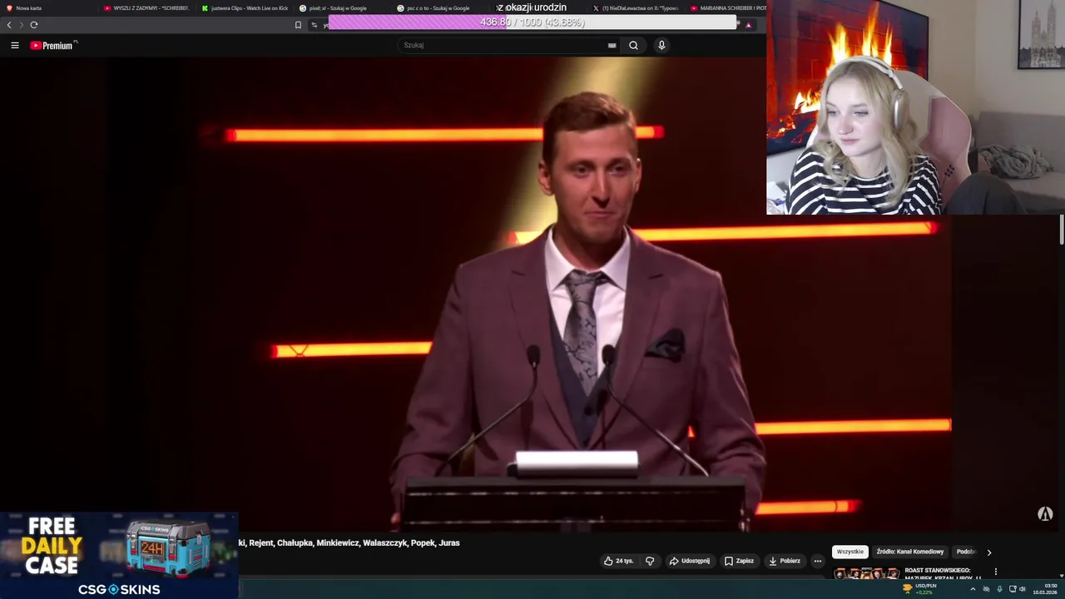The width and height of the screenshot is (1065, 599).
Task: Open the YouTube hamburger guide menu
Action: click(x=15, y=45)
